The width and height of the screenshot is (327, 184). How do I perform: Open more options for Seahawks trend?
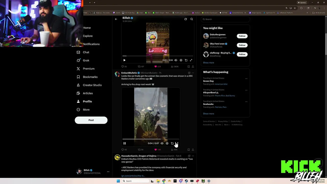[246, 102]
